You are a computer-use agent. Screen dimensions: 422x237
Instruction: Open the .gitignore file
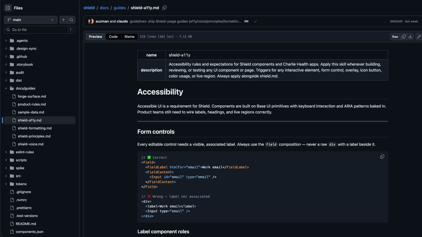tap(23, 192)
